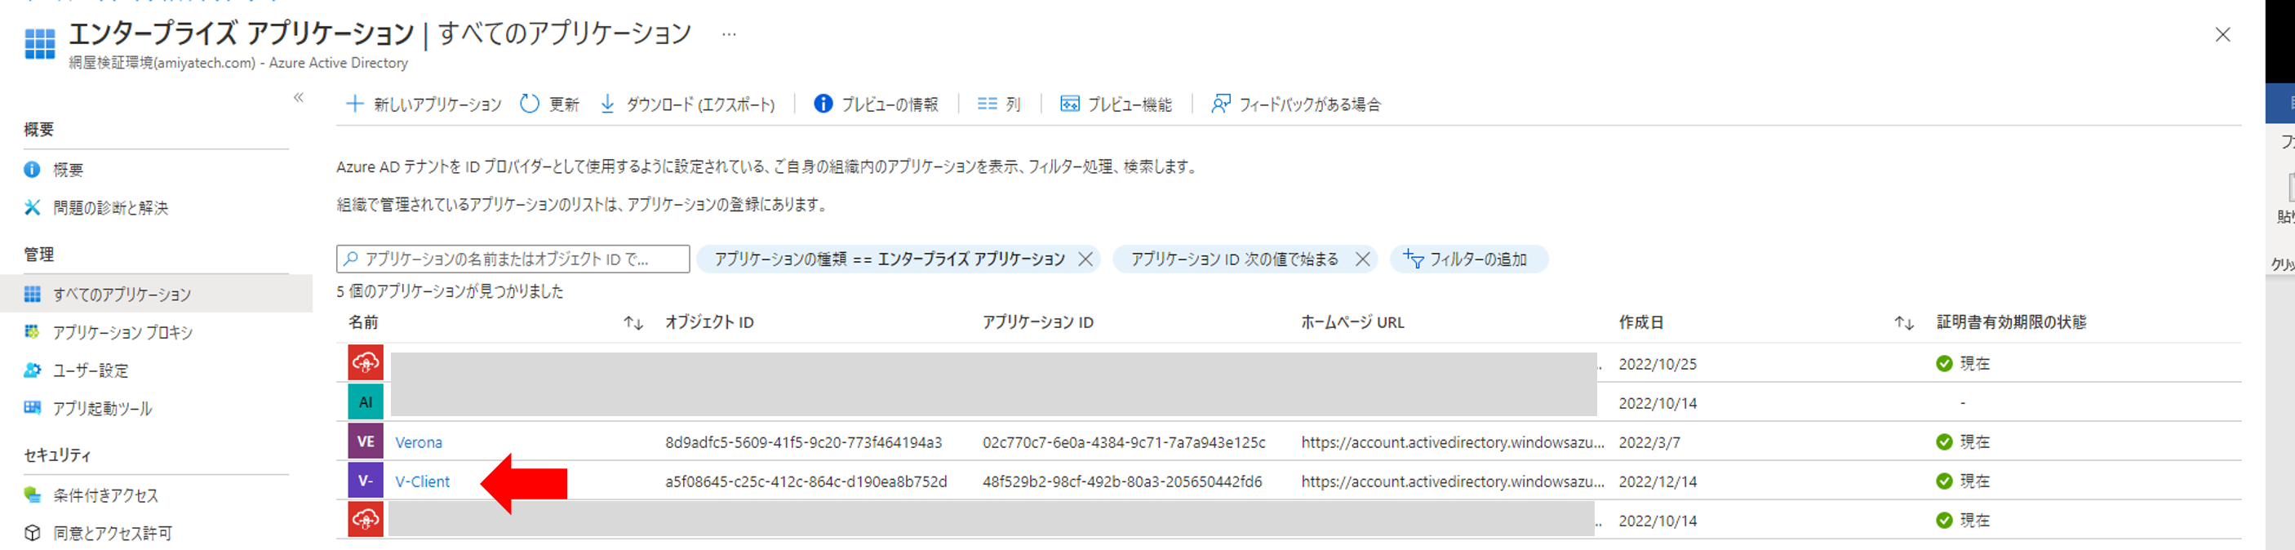Click Verona homepage URL cell
This screenshot has height=550, width=2295.
coord(1452,442)
